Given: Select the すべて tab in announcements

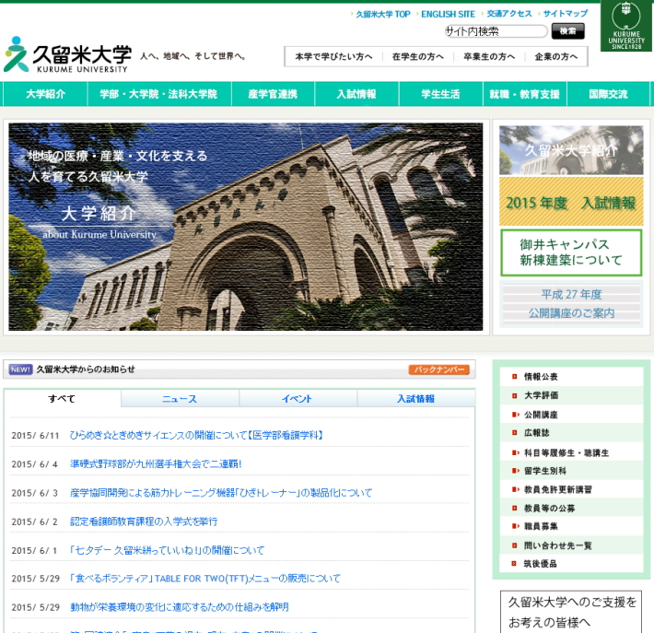Looking at the screenshot, I should point(62,399).
